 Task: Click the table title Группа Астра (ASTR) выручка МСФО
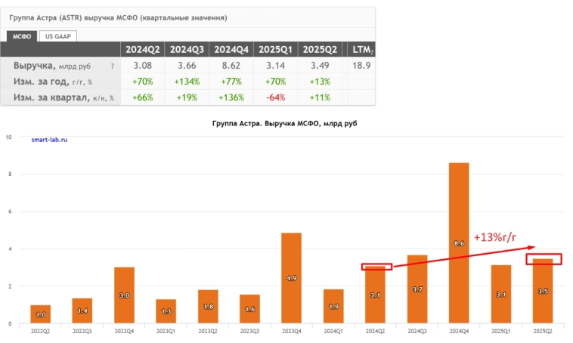[x=118, y=17]
